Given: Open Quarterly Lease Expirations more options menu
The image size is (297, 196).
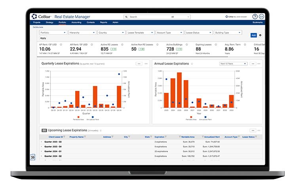Looking at the screenshot, I should click(x=139, y=63).
